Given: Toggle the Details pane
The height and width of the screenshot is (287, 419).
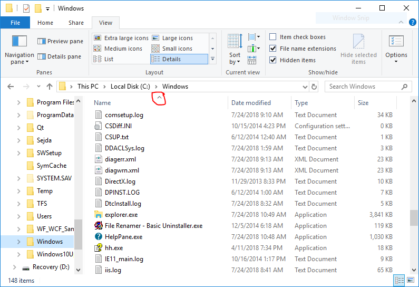Looking at the screenshot, I should (x=59, y=56).
